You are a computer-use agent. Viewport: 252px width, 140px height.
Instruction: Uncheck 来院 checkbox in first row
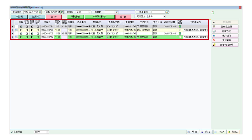[21, 26]
